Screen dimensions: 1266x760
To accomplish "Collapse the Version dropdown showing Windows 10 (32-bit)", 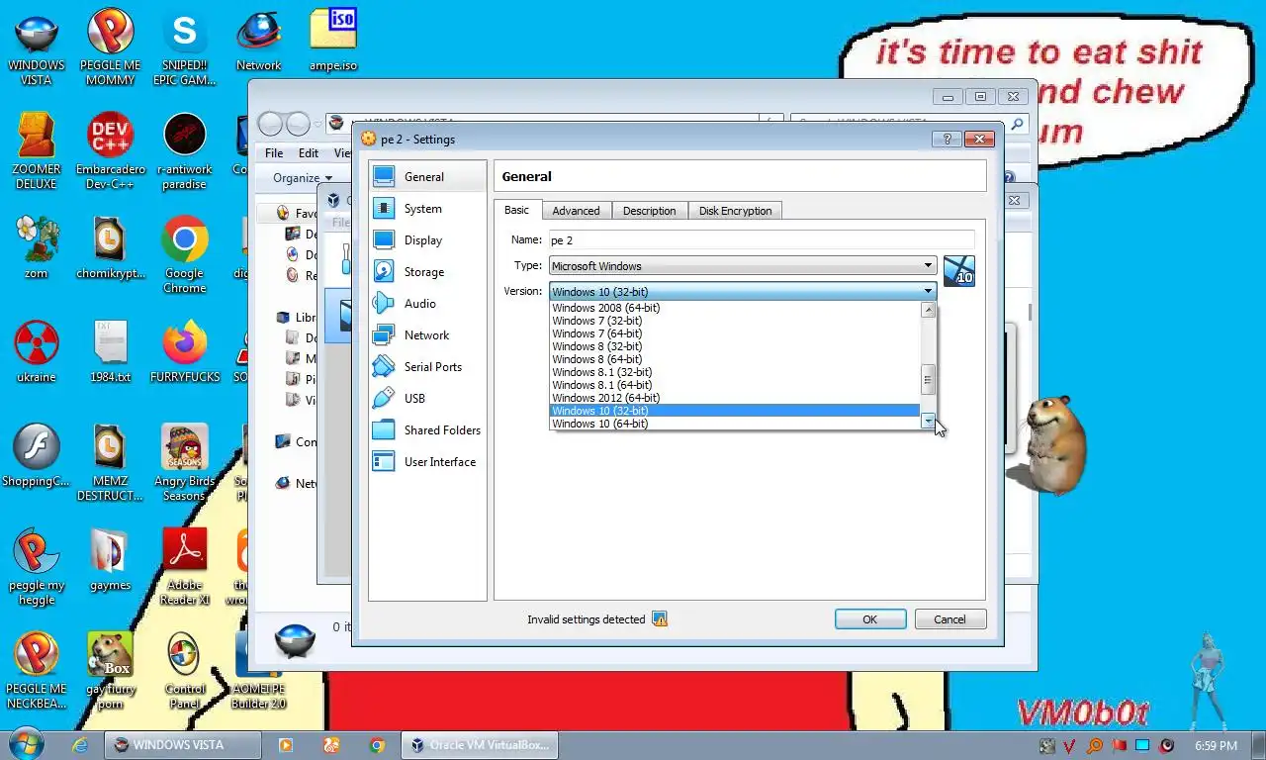I will pyautogui.click(x=743, y=291).
